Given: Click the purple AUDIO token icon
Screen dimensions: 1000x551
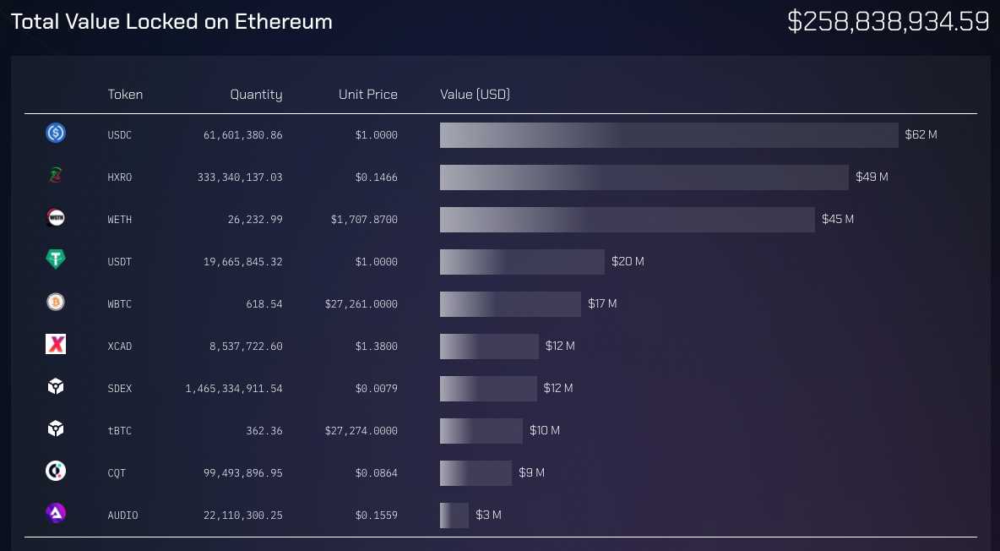Looking at the screenshot, I should pos(56,513).
